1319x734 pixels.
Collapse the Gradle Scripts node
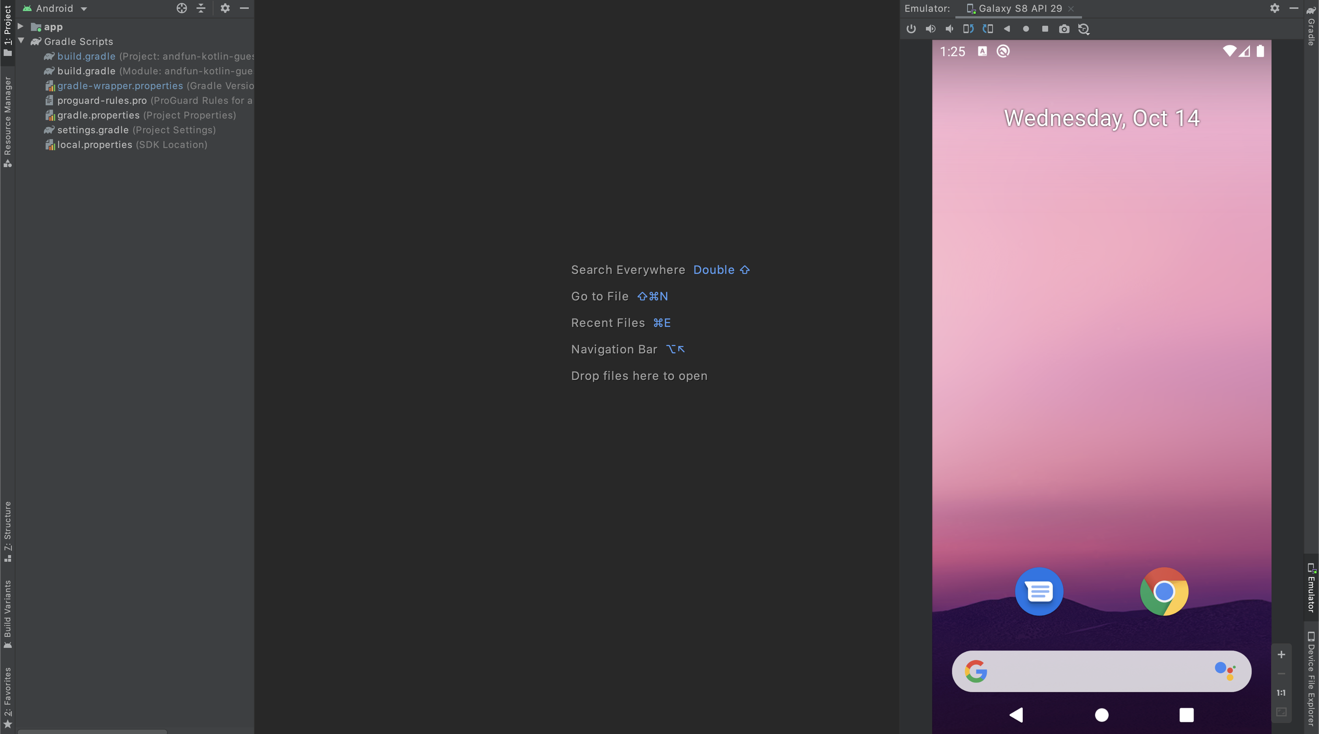coord(21,41)
